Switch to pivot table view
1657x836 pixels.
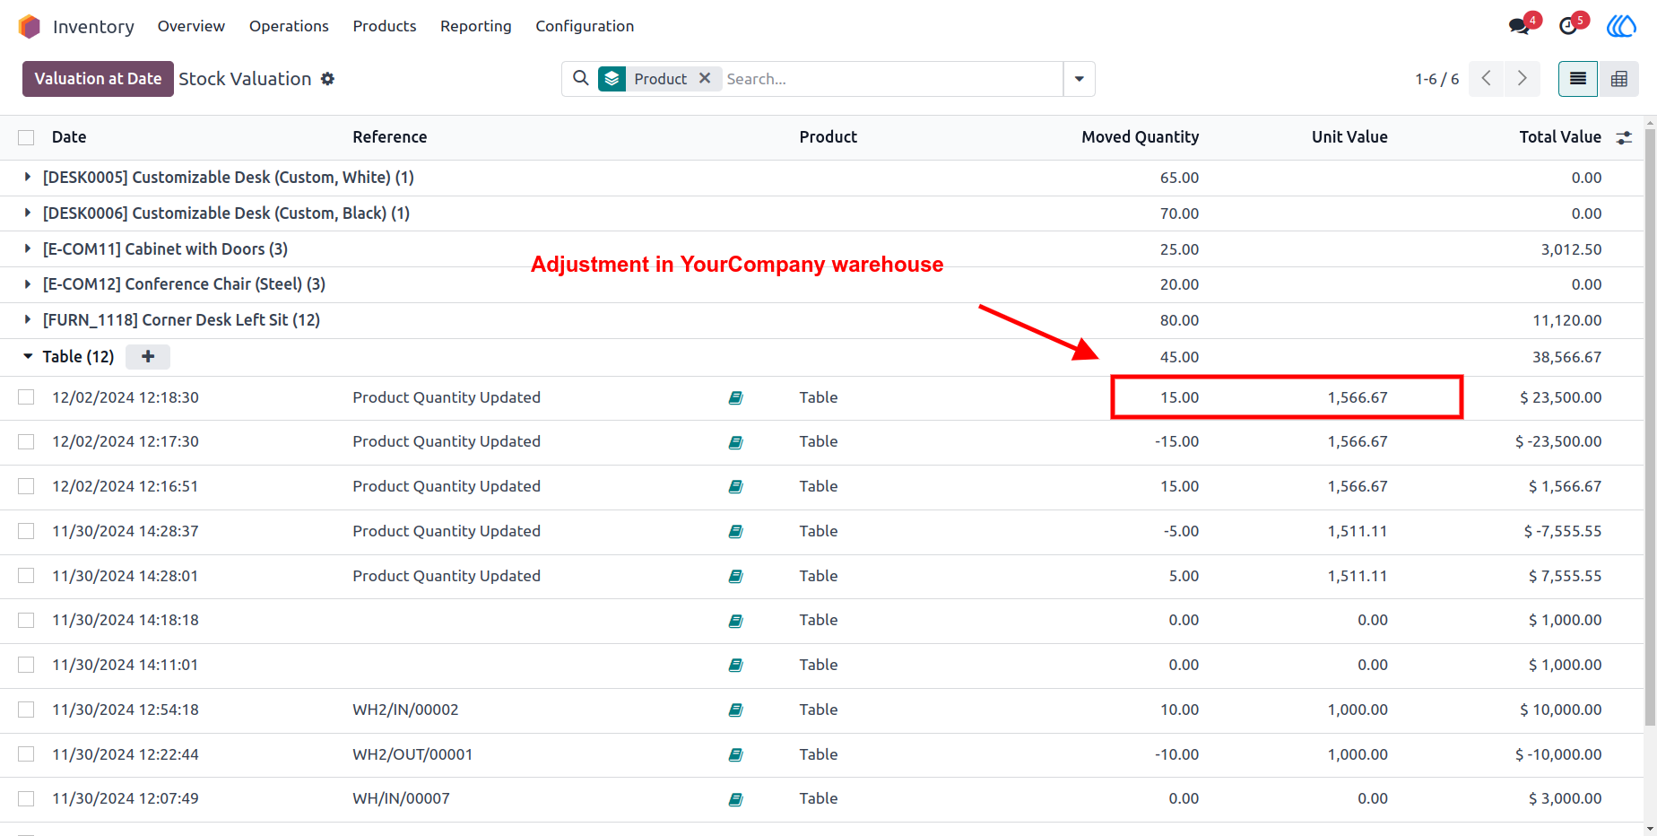1619,79
